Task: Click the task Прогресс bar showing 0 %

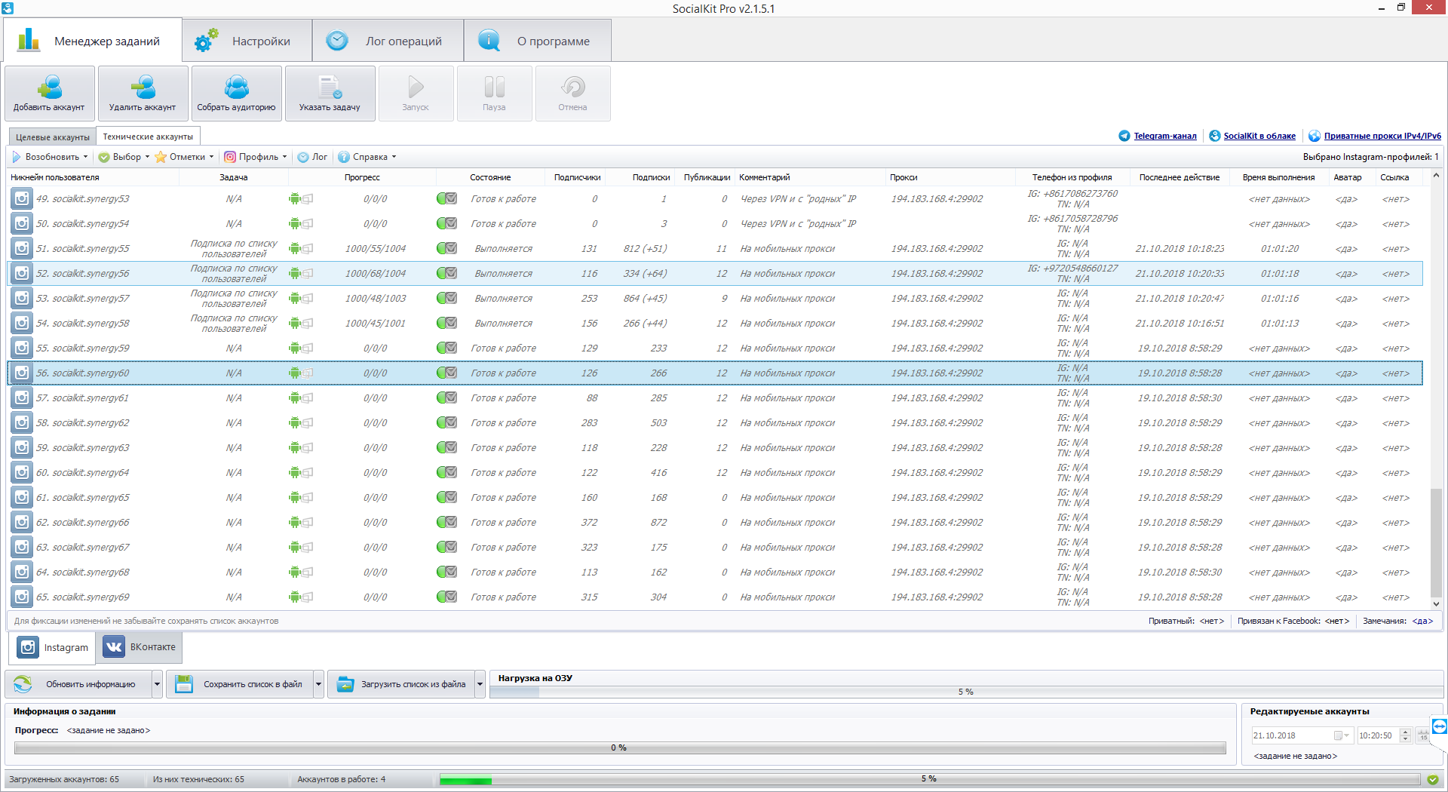Action: pyautogui.click(x=620, y=747)
